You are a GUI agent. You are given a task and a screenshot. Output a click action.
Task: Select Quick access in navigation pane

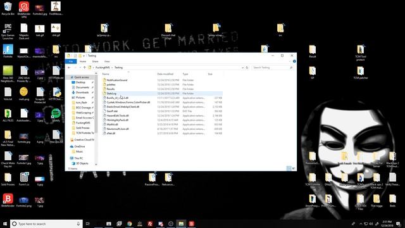81,77
